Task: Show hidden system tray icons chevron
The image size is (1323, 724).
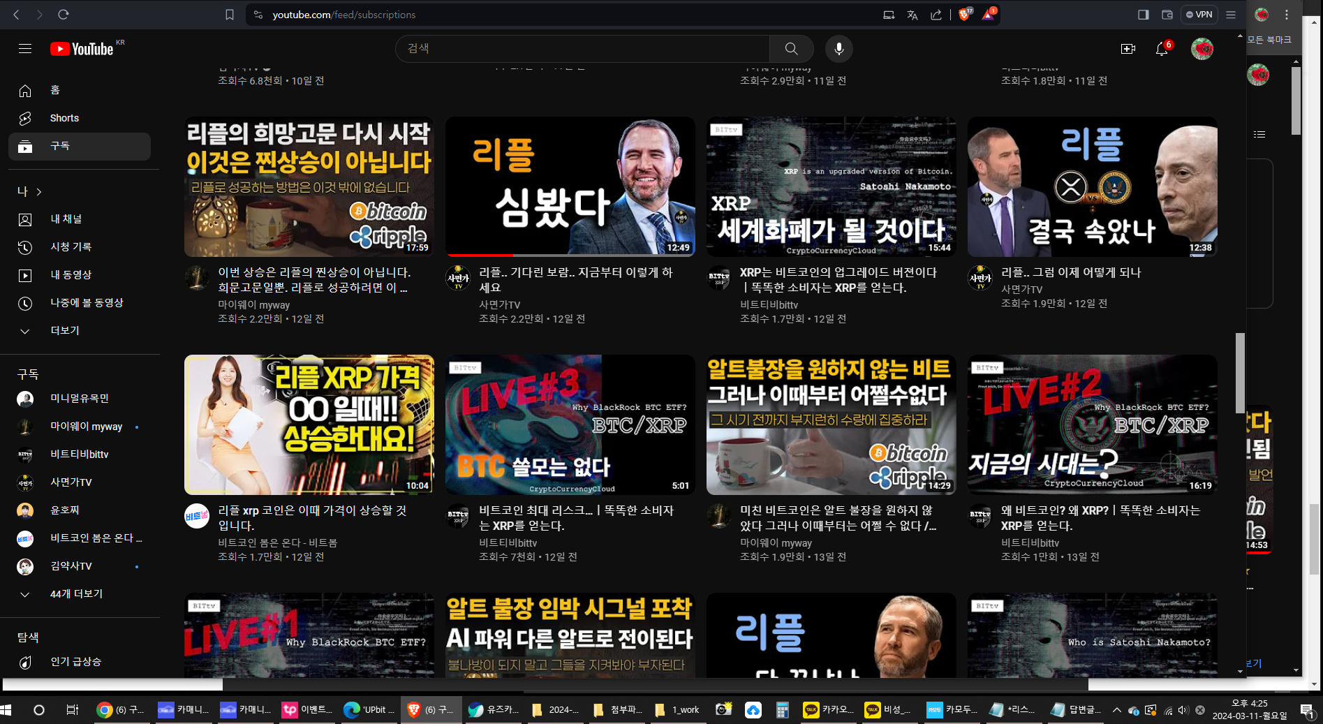Action: click(1116, 710)
